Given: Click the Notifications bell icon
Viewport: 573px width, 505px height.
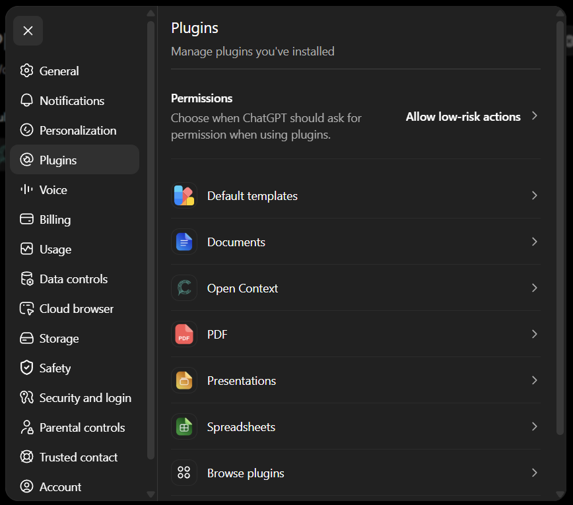Looking at the screenshot, I should pos(26,100).
